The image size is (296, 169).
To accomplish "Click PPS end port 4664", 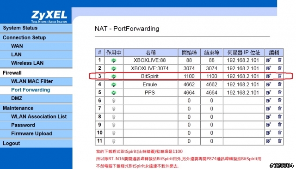I will pyautogui.click(x=212, y=93).
